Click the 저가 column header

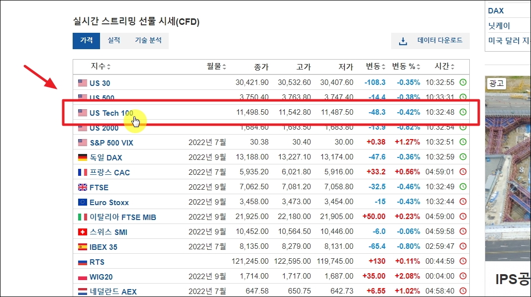(x=346, y=67)
